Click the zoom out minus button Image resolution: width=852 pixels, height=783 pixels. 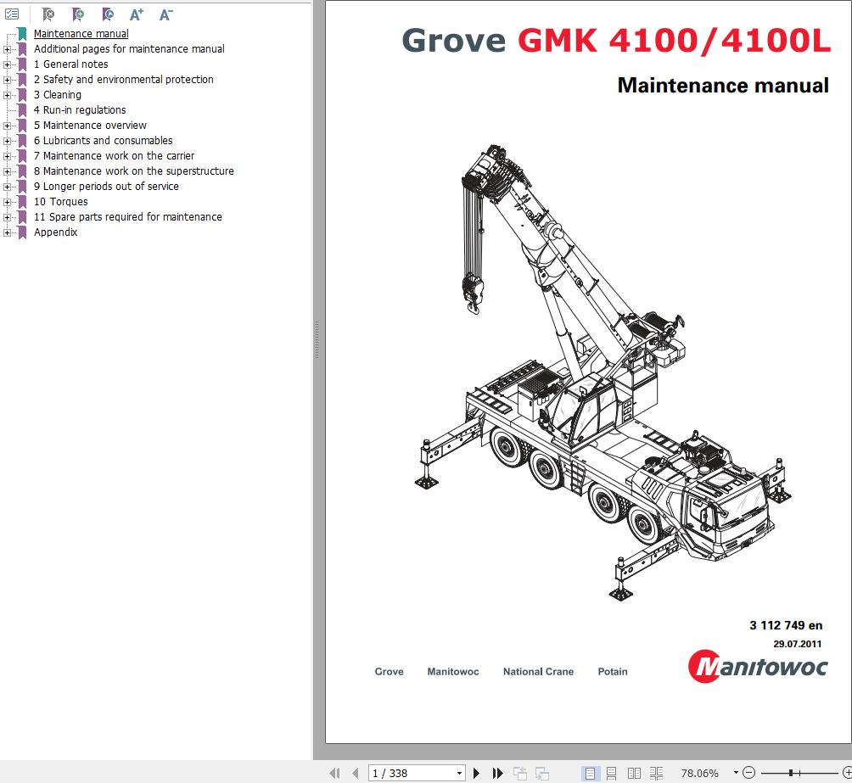click(748, 772)
